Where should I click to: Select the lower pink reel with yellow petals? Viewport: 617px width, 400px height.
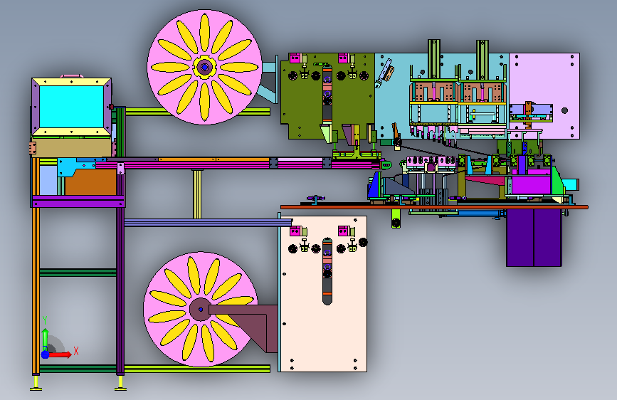coord(201,310)
